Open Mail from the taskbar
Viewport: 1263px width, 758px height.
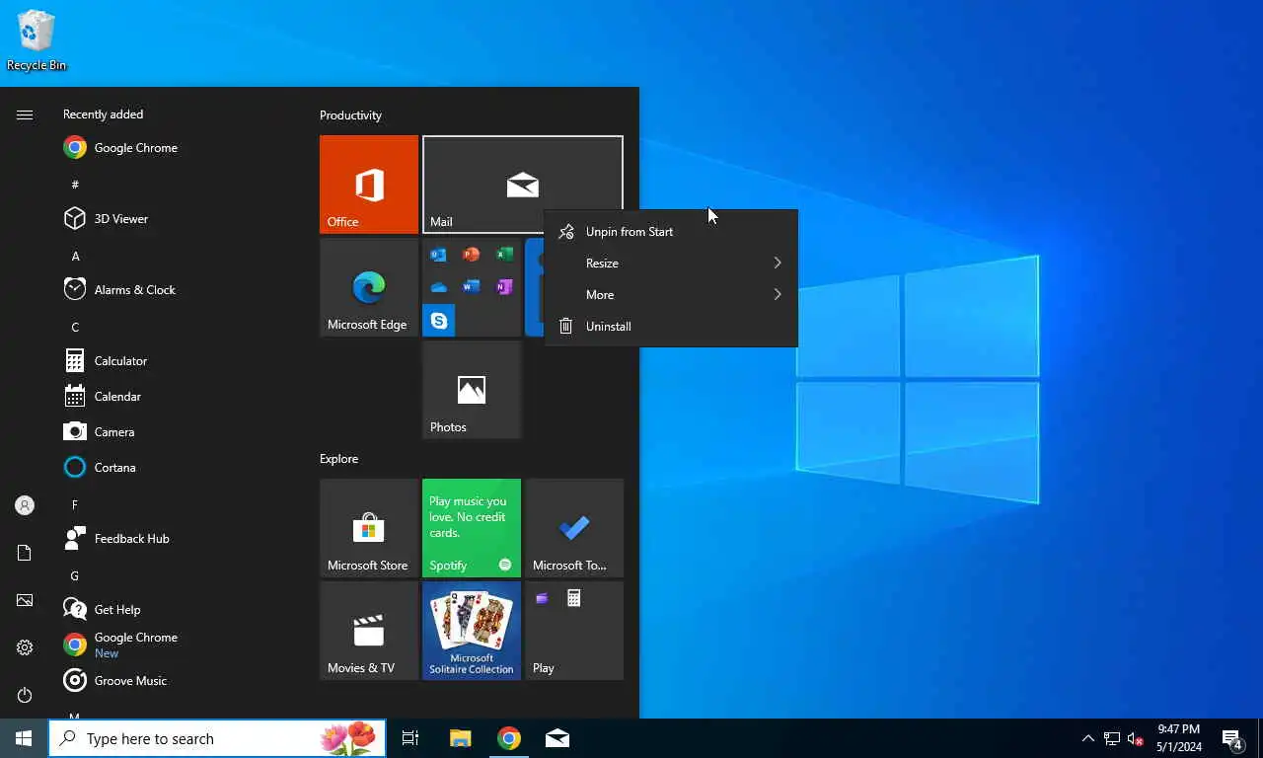[x=557, y=738]
